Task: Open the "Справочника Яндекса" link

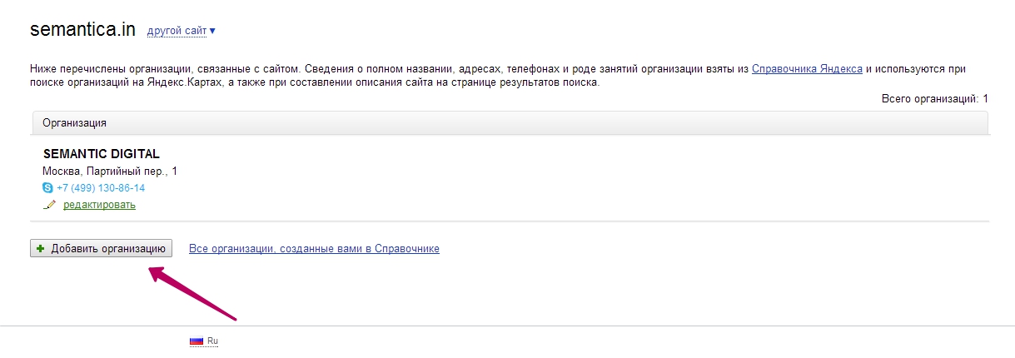Action: [x=807, y=69]
